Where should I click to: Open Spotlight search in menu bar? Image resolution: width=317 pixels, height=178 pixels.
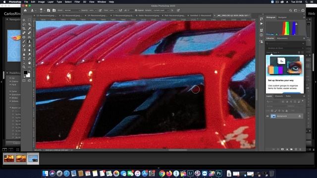tap(306, 2)
